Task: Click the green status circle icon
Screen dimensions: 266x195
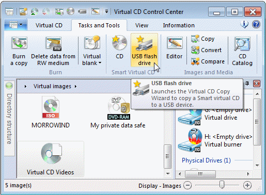Action: click(9, 86)
